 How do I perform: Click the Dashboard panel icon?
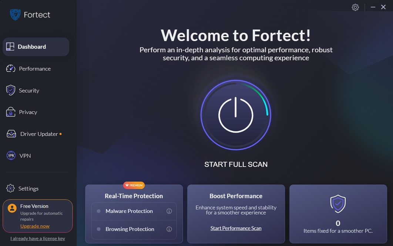10,47
